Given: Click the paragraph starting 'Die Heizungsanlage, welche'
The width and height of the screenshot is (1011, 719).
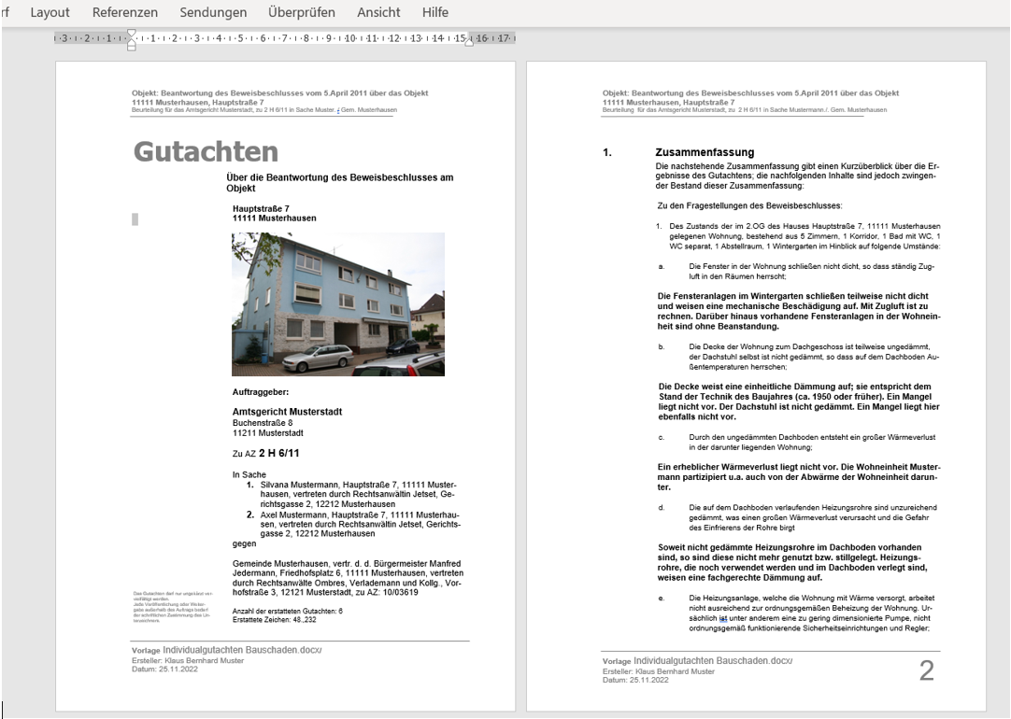Looking at the screenshot, I should click(811, 613).
